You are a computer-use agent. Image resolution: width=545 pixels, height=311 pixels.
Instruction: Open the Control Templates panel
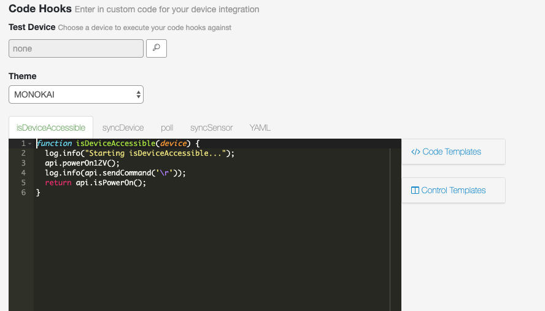coord(453,190)
